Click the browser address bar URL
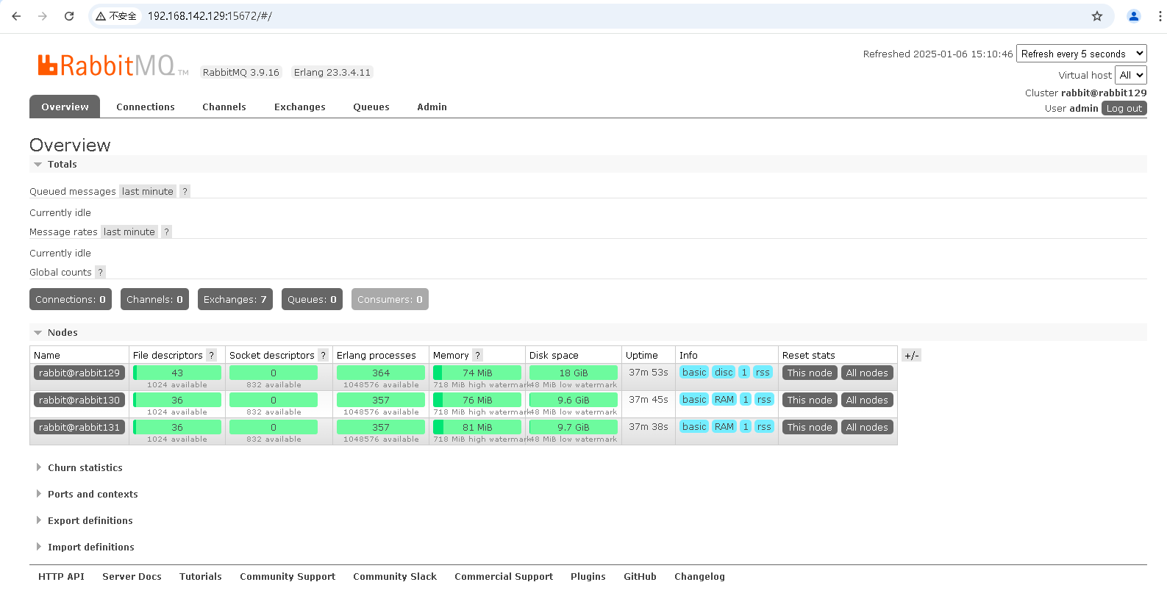This screenshot has width=1167, height=596. click(210, 16)
